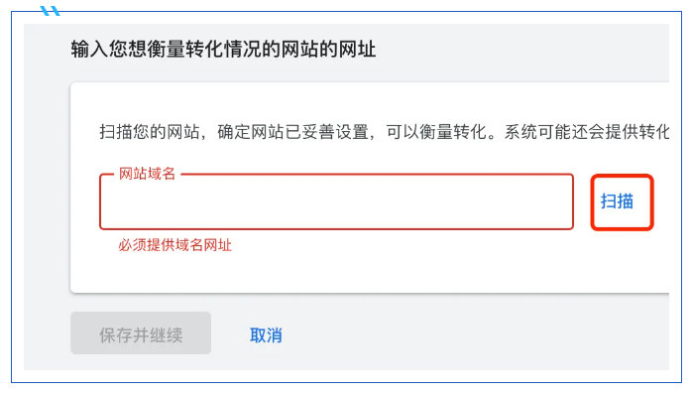
Task: Click the description starting with 扫描您的网站
Action: 384,132
